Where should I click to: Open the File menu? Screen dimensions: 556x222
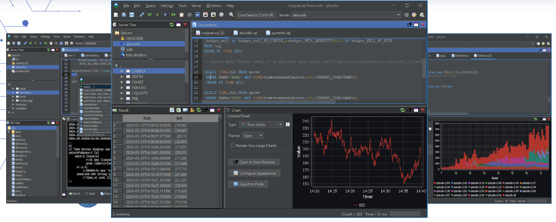point(126,6)
